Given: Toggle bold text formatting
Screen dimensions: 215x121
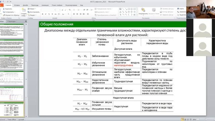Looking at the screenshot, I should 43,14.
